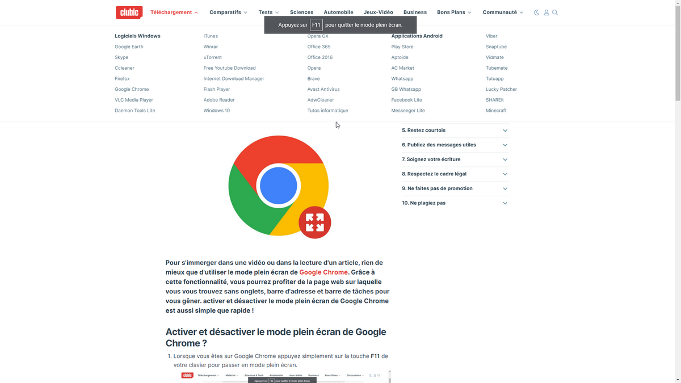Viewport: 681px width, 383px height.
Task: Click the Chrome fullscreen logo image
Action: pos(279,187)
